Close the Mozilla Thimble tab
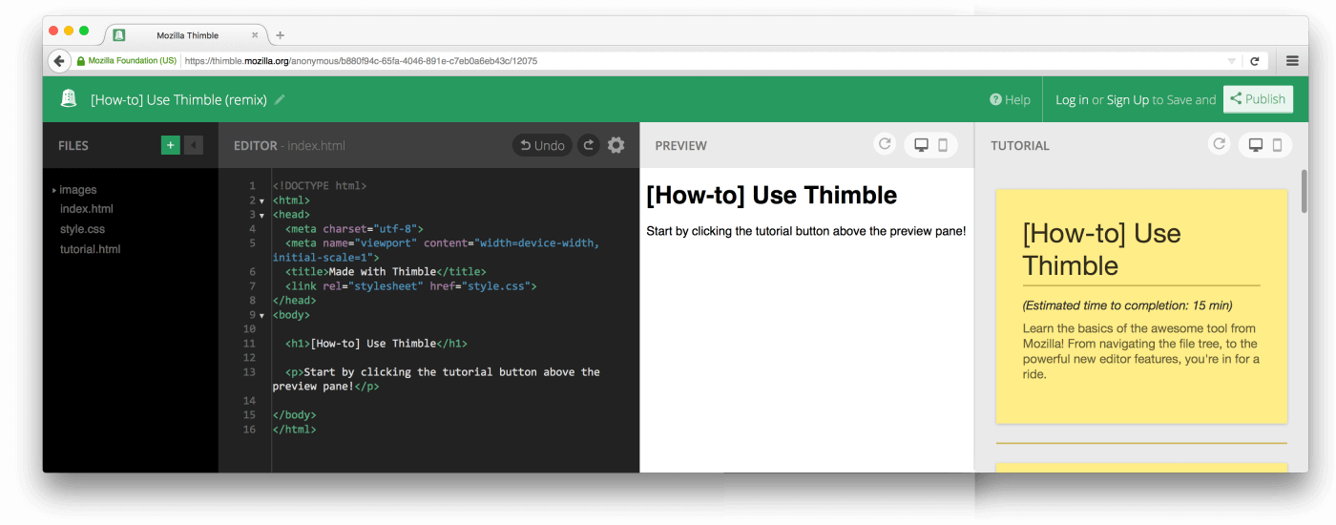Viewport: 1336px width, 525px height. click(x=255, y=35)
